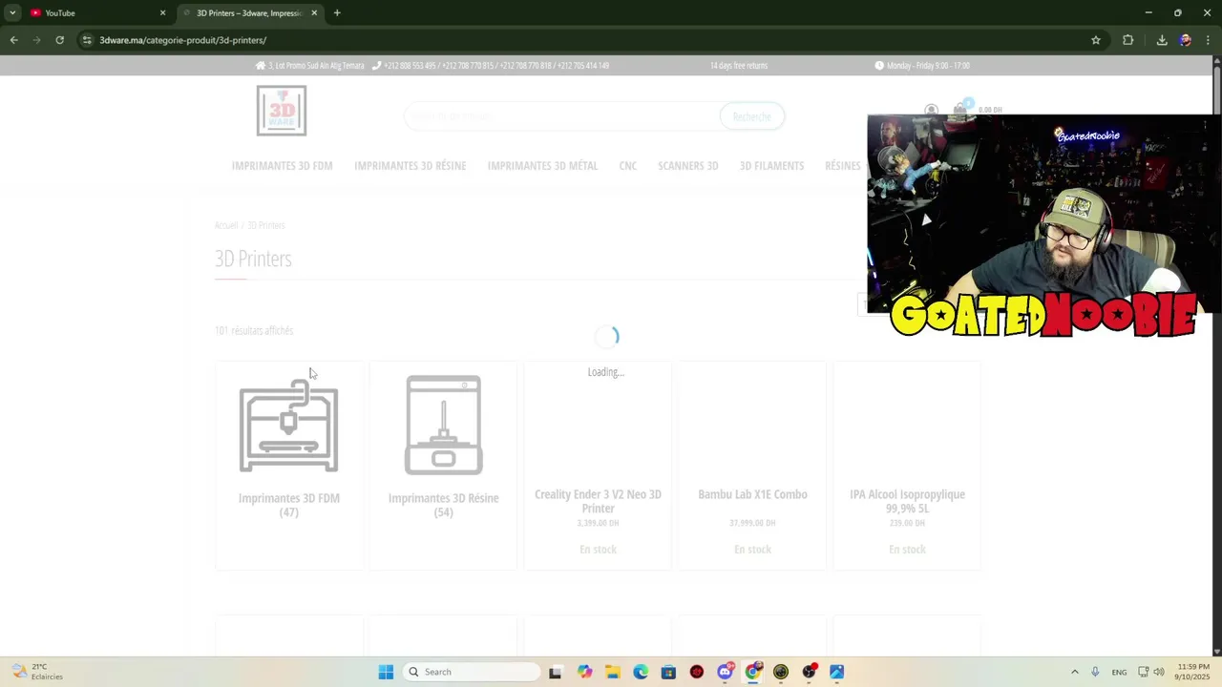Click the Imprimantes 3D FDM (47) label
Viewport: 1222px width, 687px height.
coord(289,505)
